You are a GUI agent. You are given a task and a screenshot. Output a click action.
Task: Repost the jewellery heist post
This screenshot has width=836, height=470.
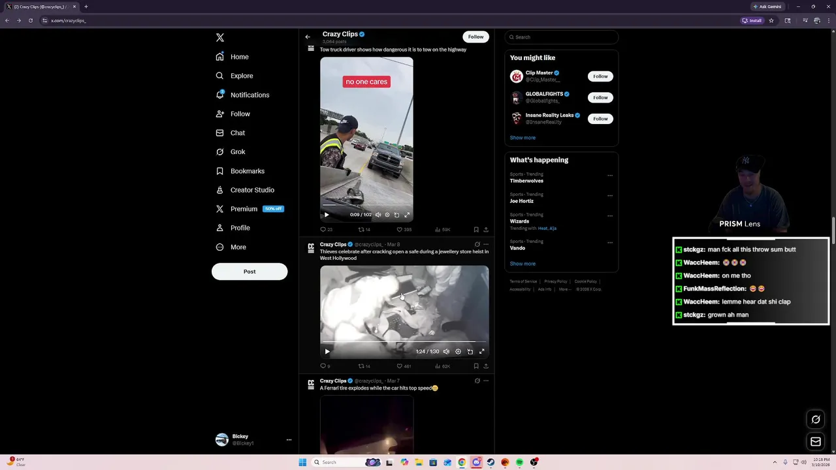tap(364, 366)
